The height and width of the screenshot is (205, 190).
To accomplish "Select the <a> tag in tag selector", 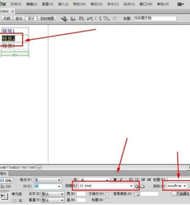I will coord(39,167).
